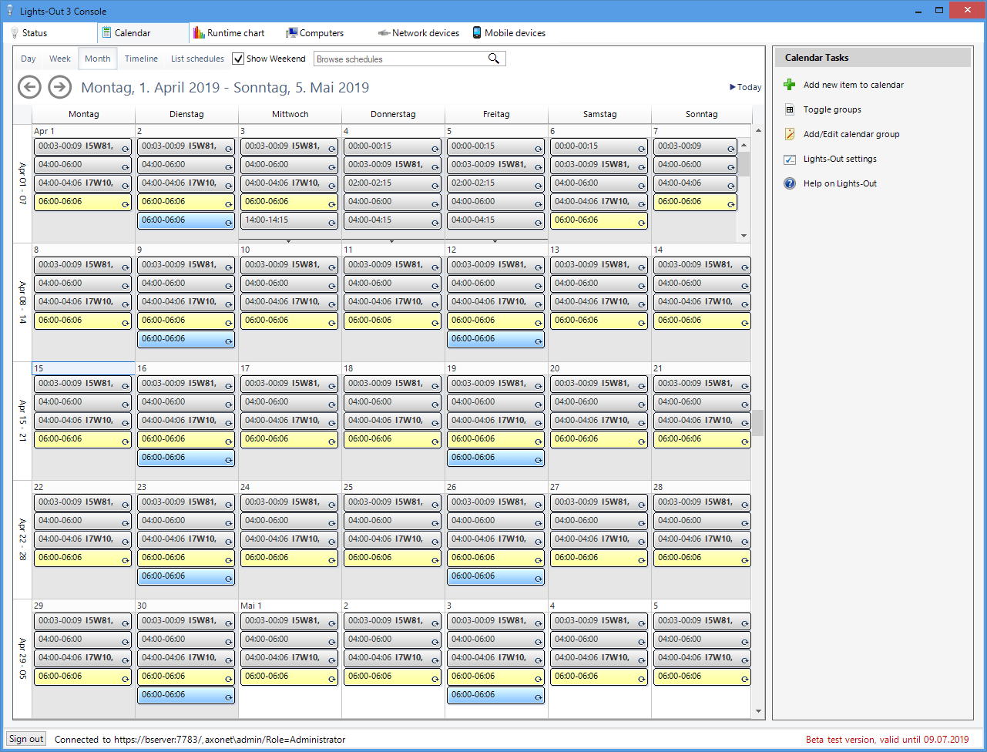Image resolution: width=987 pixels, height=752 pixels.
Task: Select the 02:00-02:15 entry on April 4
Action: pyautogui.click(x=392, y=183)
